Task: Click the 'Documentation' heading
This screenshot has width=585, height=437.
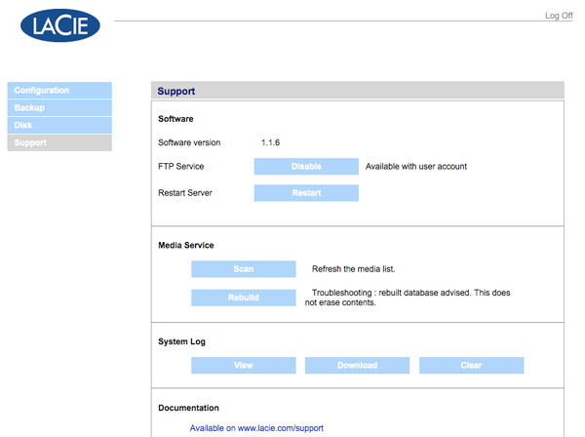Action: click(188, 408)
